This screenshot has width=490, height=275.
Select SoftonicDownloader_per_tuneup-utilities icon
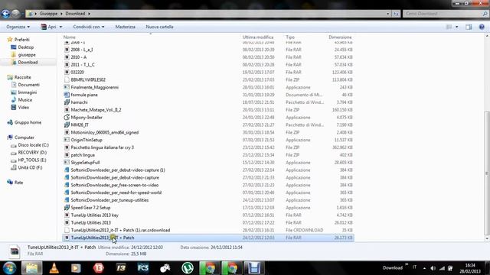[x=67, y=200]
